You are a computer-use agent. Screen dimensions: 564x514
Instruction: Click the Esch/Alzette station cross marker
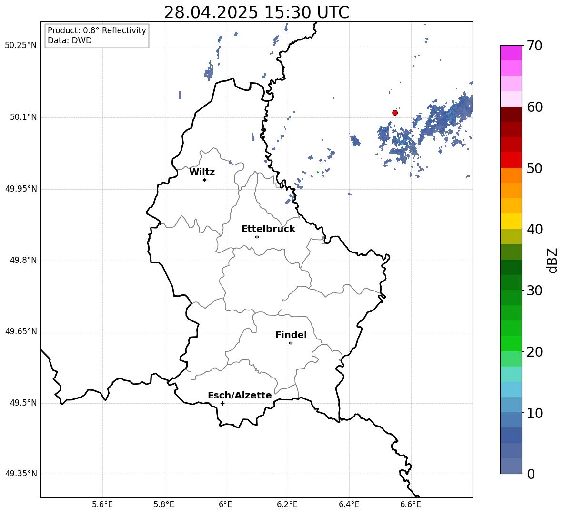[222, 403]
